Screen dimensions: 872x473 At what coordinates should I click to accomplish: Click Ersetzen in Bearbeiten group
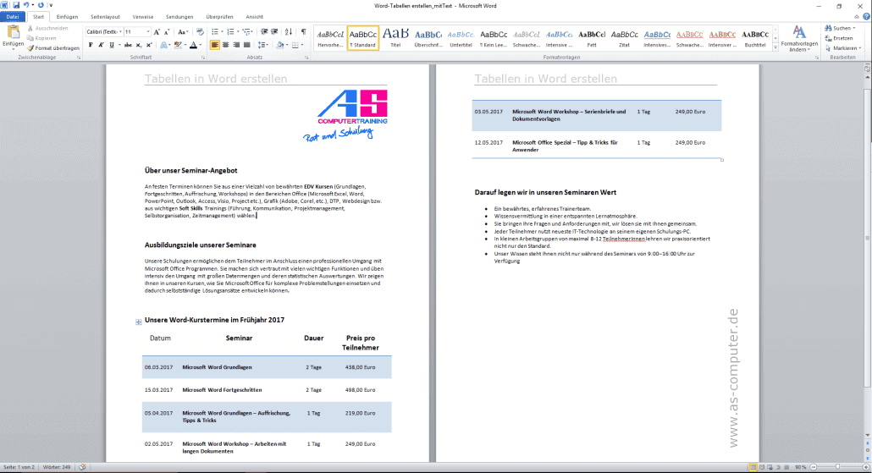839,38
